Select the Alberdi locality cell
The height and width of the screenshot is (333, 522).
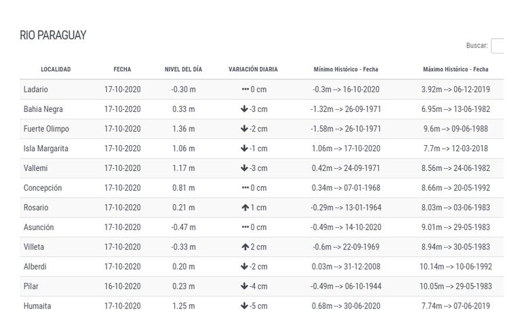click(x=35, y=267)
